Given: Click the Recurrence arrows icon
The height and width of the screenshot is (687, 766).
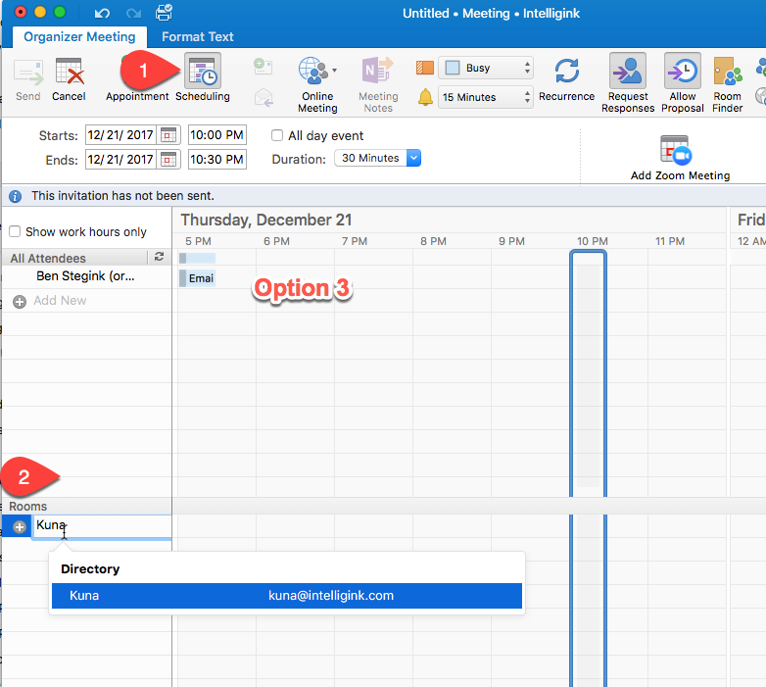Looking at the screenshot, I should tap(567, 71).
